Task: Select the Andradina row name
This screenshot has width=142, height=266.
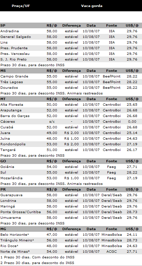Action: 10,31
